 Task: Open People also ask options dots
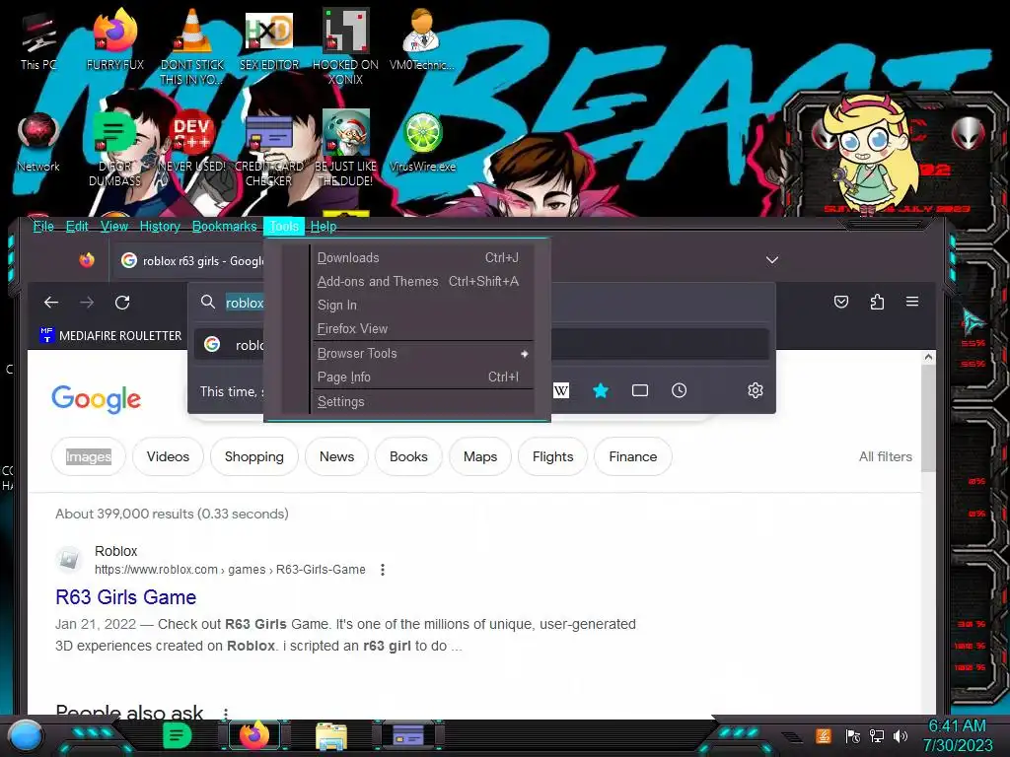tap(226, 714)
